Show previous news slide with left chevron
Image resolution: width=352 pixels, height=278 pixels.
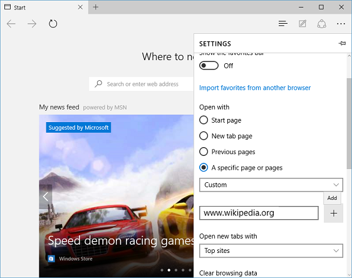click(46, 197)
